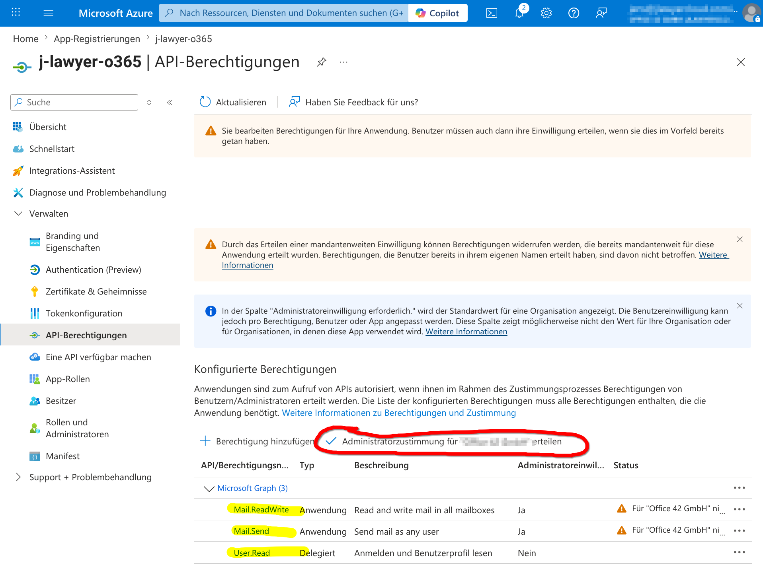Click Aktualisieren to refresh
Viewport: 763px width, 574px height.
tap(233, 102)
